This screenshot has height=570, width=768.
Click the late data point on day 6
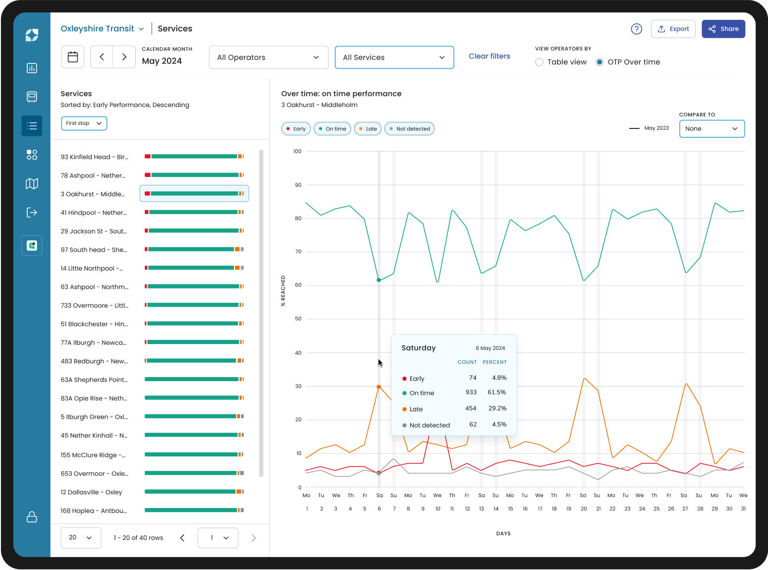click(x=379, y=387)
